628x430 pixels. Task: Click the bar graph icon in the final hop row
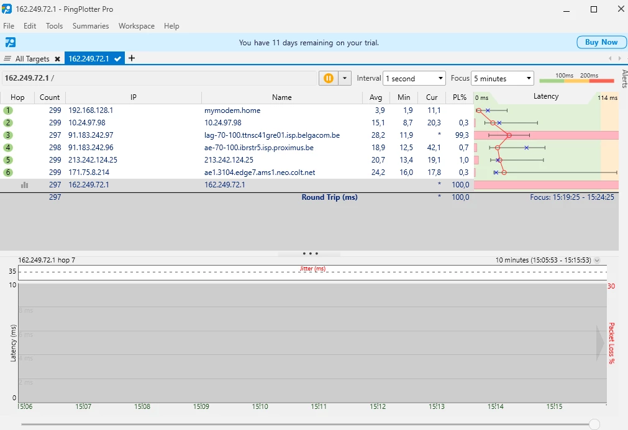click(25, 185)
